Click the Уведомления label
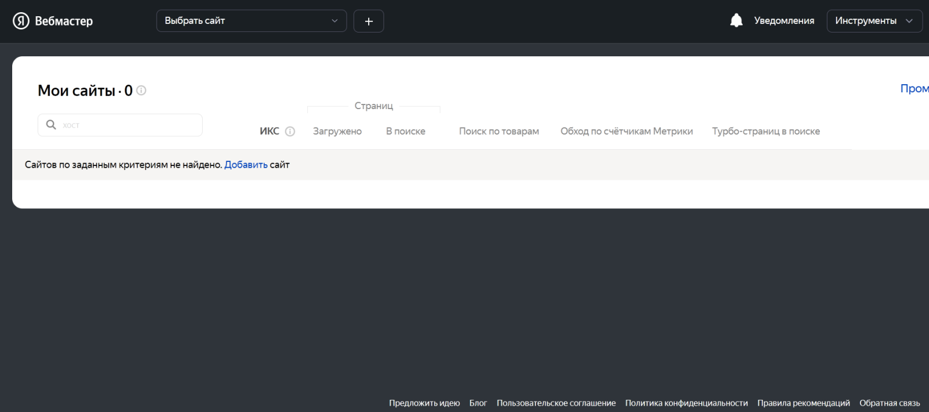The image size is (929, 412). point(784,21)
